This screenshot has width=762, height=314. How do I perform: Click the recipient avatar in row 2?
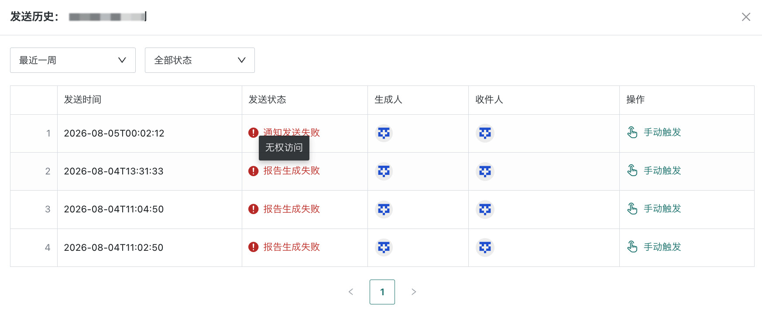(485, 171)
